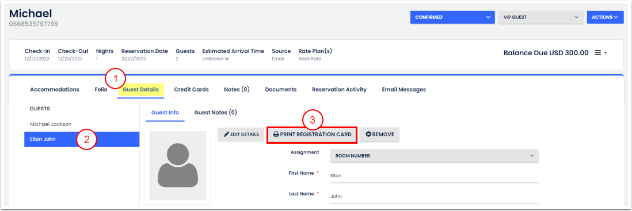Image resolution: width=632 pixels, height=211 pixels.
Task: Select the Guest Details tab
Action: point(140,89)
